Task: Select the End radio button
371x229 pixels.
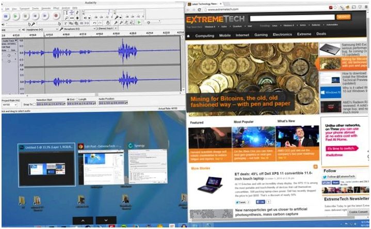Action: click(69, 100)
